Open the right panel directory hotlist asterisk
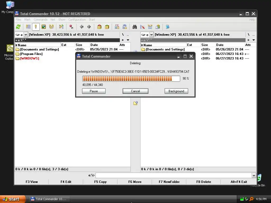Screen dimensions: 271x203 click(x=248, y=40)
